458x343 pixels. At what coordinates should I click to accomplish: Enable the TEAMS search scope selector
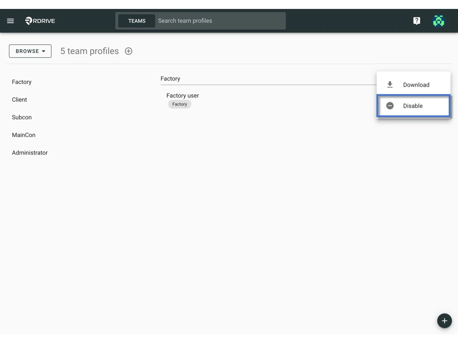click(137, 21)
